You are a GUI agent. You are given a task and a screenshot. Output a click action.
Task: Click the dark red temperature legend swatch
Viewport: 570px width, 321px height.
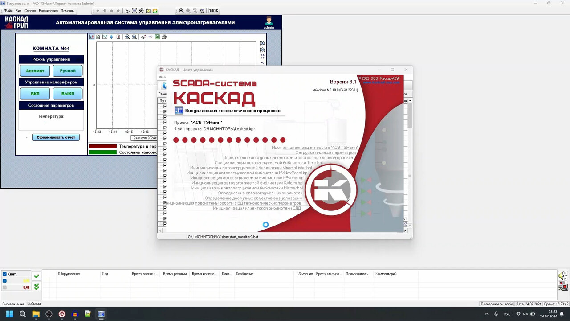(x=102, y=146)
